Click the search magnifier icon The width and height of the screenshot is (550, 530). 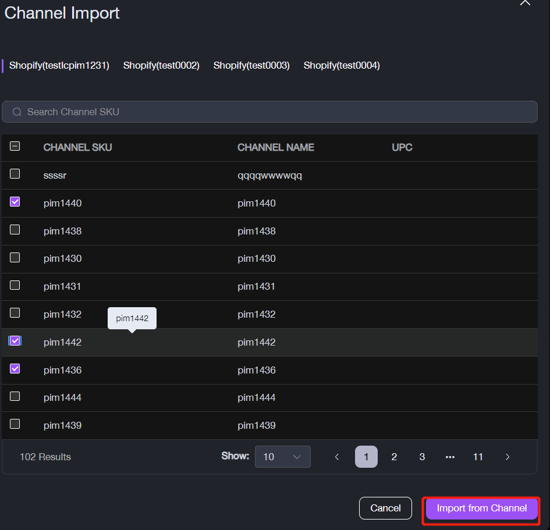coord(17,112)
